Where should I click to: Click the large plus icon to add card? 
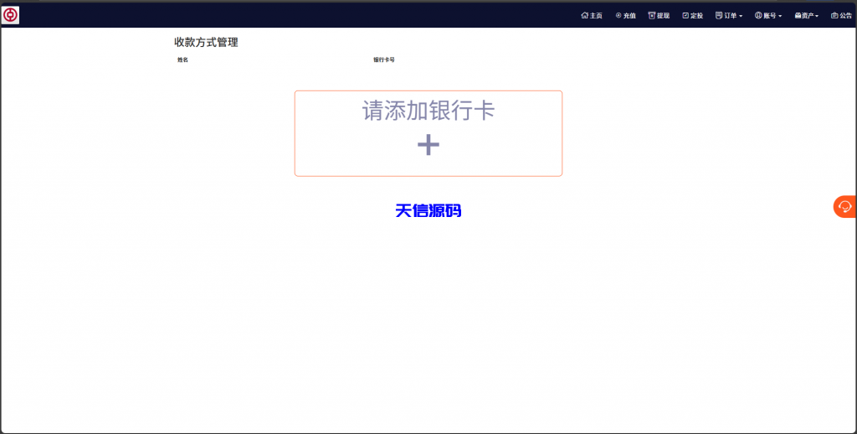point(428,145)
